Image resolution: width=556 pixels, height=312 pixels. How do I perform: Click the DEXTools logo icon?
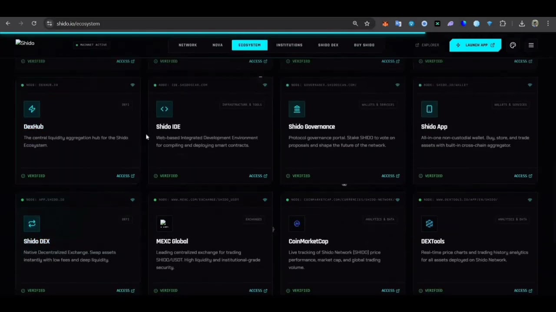pyautogui.click(x=429, y=224)
